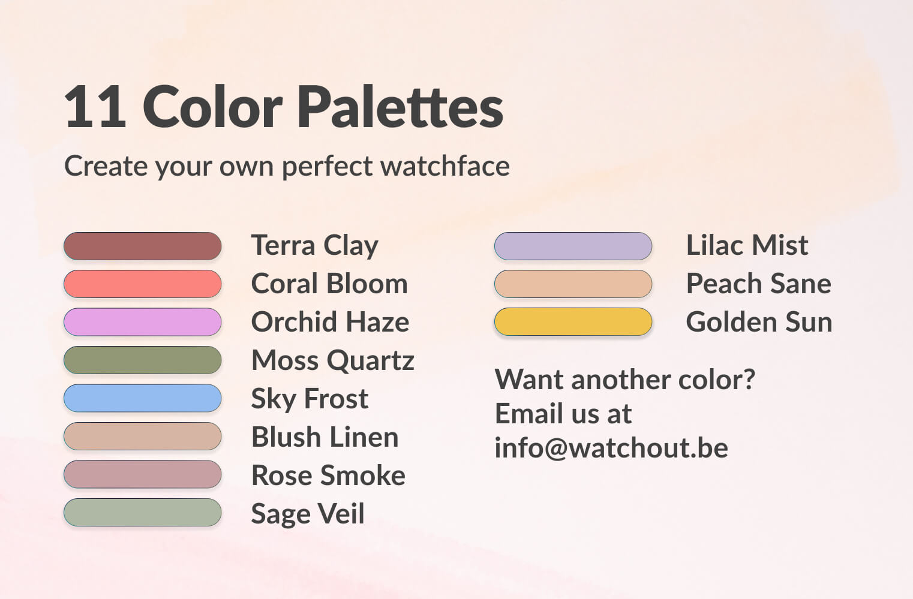Screen dimensions: 913x599
Task: Click the Create your own perfect watchface subtitle
Action: pyautogui.click(x=287, y=166)
